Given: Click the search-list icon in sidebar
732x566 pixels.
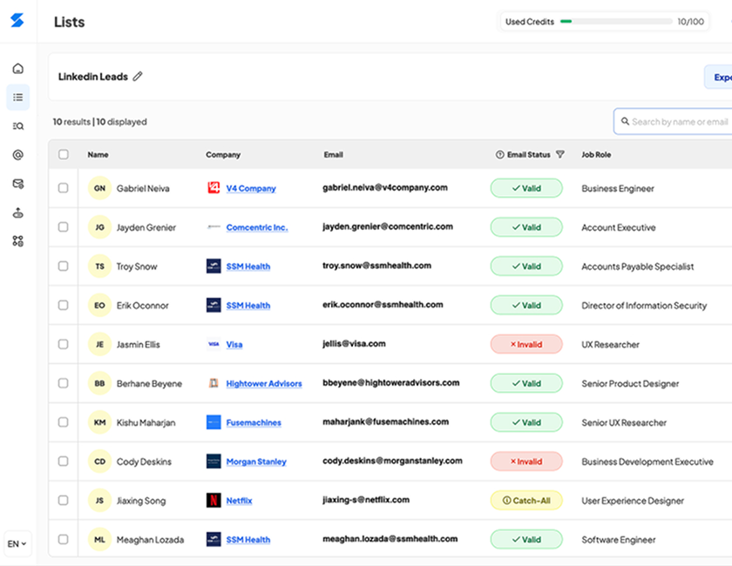Looking at the screenshot, I should [x=17, y=126].
